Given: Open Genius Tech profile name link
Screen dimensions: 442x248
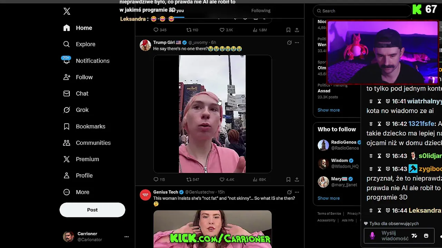Looking at the screenshot, I should tap(166, 192).
